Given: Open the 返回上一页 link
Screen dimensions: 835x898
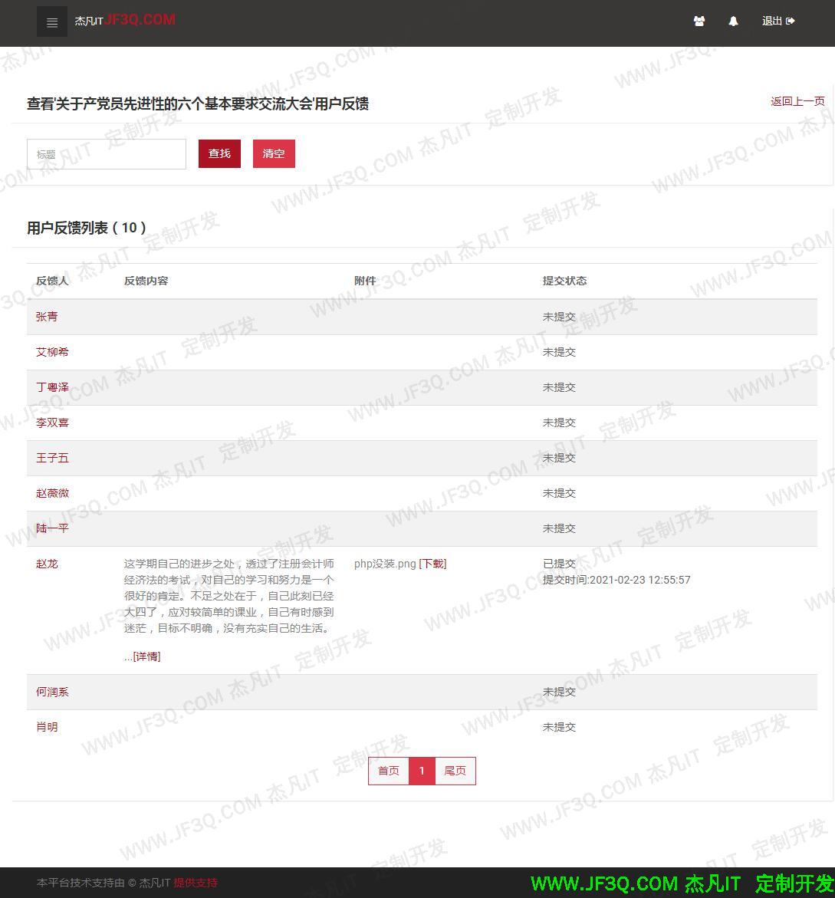Looking at the screenshot, I should [x=797, y=100].
